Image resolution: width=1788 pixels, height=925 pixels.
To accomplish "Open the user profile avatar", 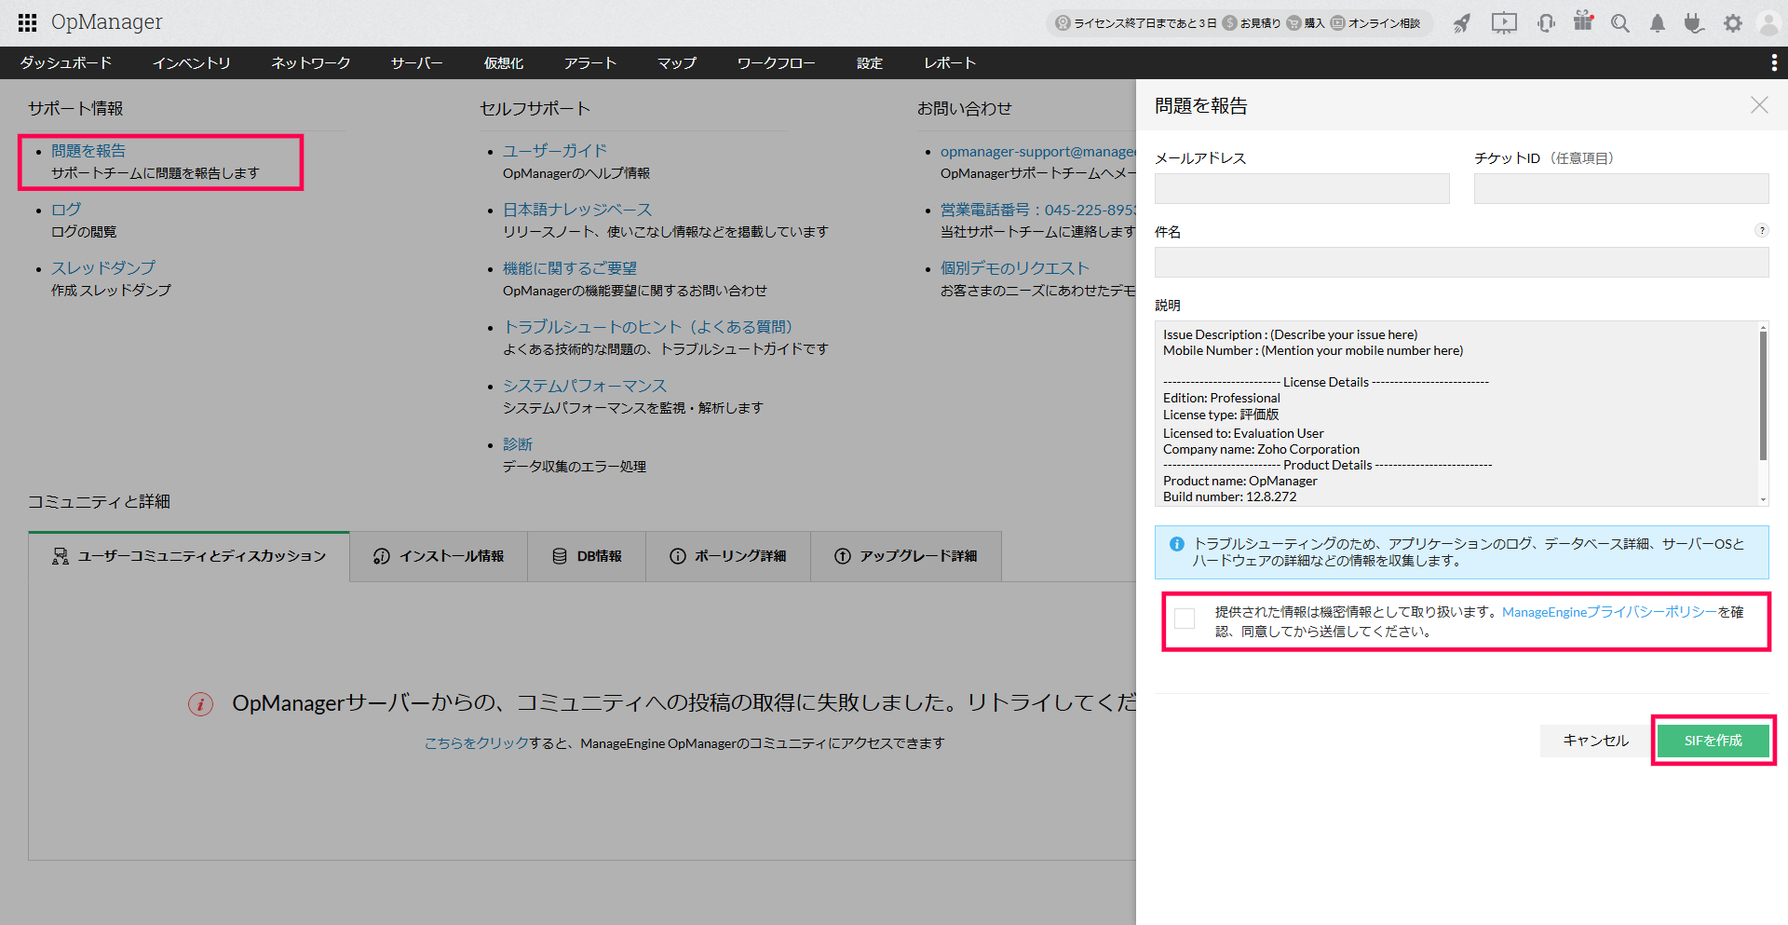I will click(1768, 21).
